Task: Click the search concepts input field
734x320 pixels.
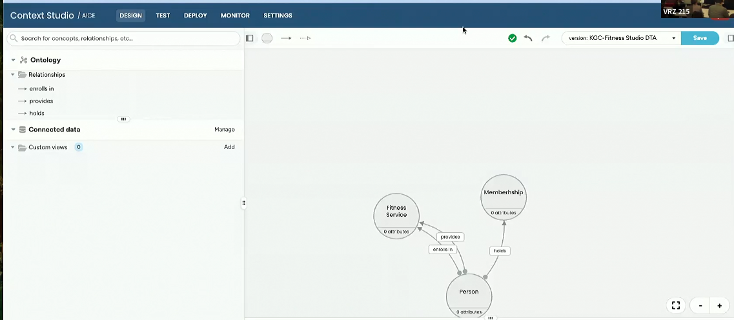Action: [123, 38]
